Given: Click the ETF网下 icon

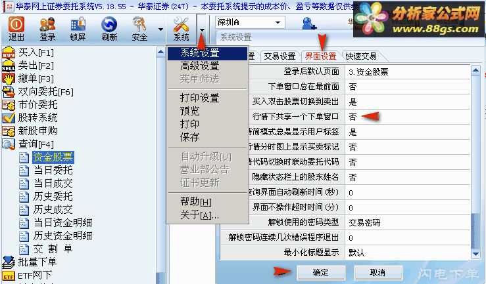Looking at the screenshot, I should 9,275.
